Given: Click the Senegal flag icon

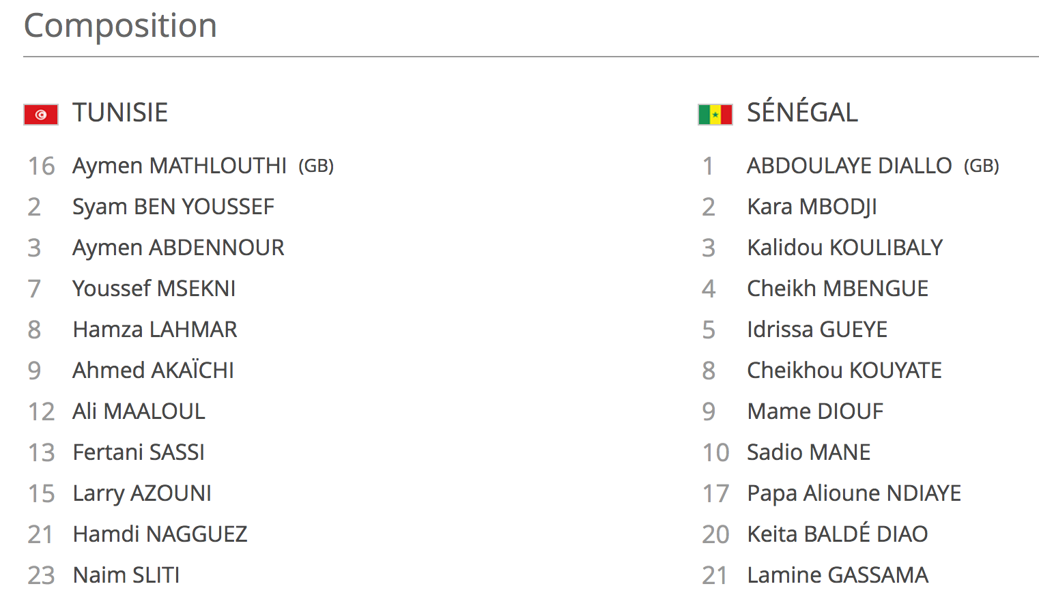Looking at the screenshot, I should 715,115.
